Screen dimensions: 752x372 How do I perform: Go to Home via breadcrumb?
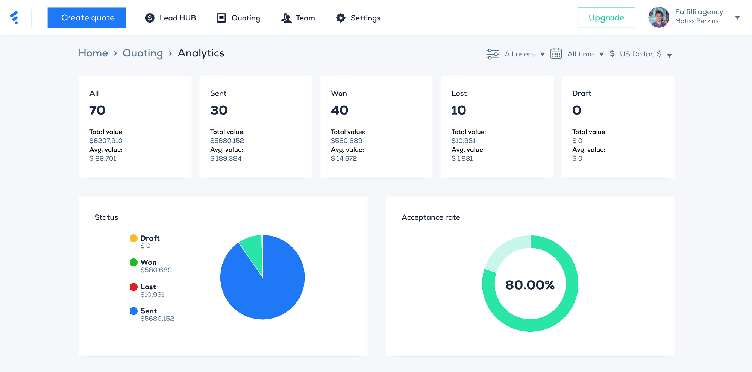[93, 53]
